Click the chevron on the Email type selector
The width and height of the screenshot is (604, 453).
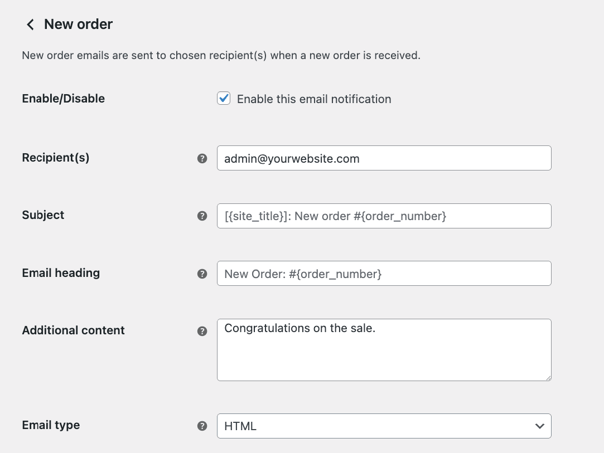click(539, 426)
